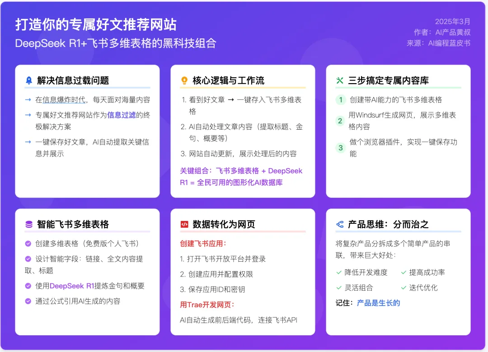Viewport: 488px width, 352px height.
Task: Click item 2. AI自动处理文章内容
Action: point(242,132)
